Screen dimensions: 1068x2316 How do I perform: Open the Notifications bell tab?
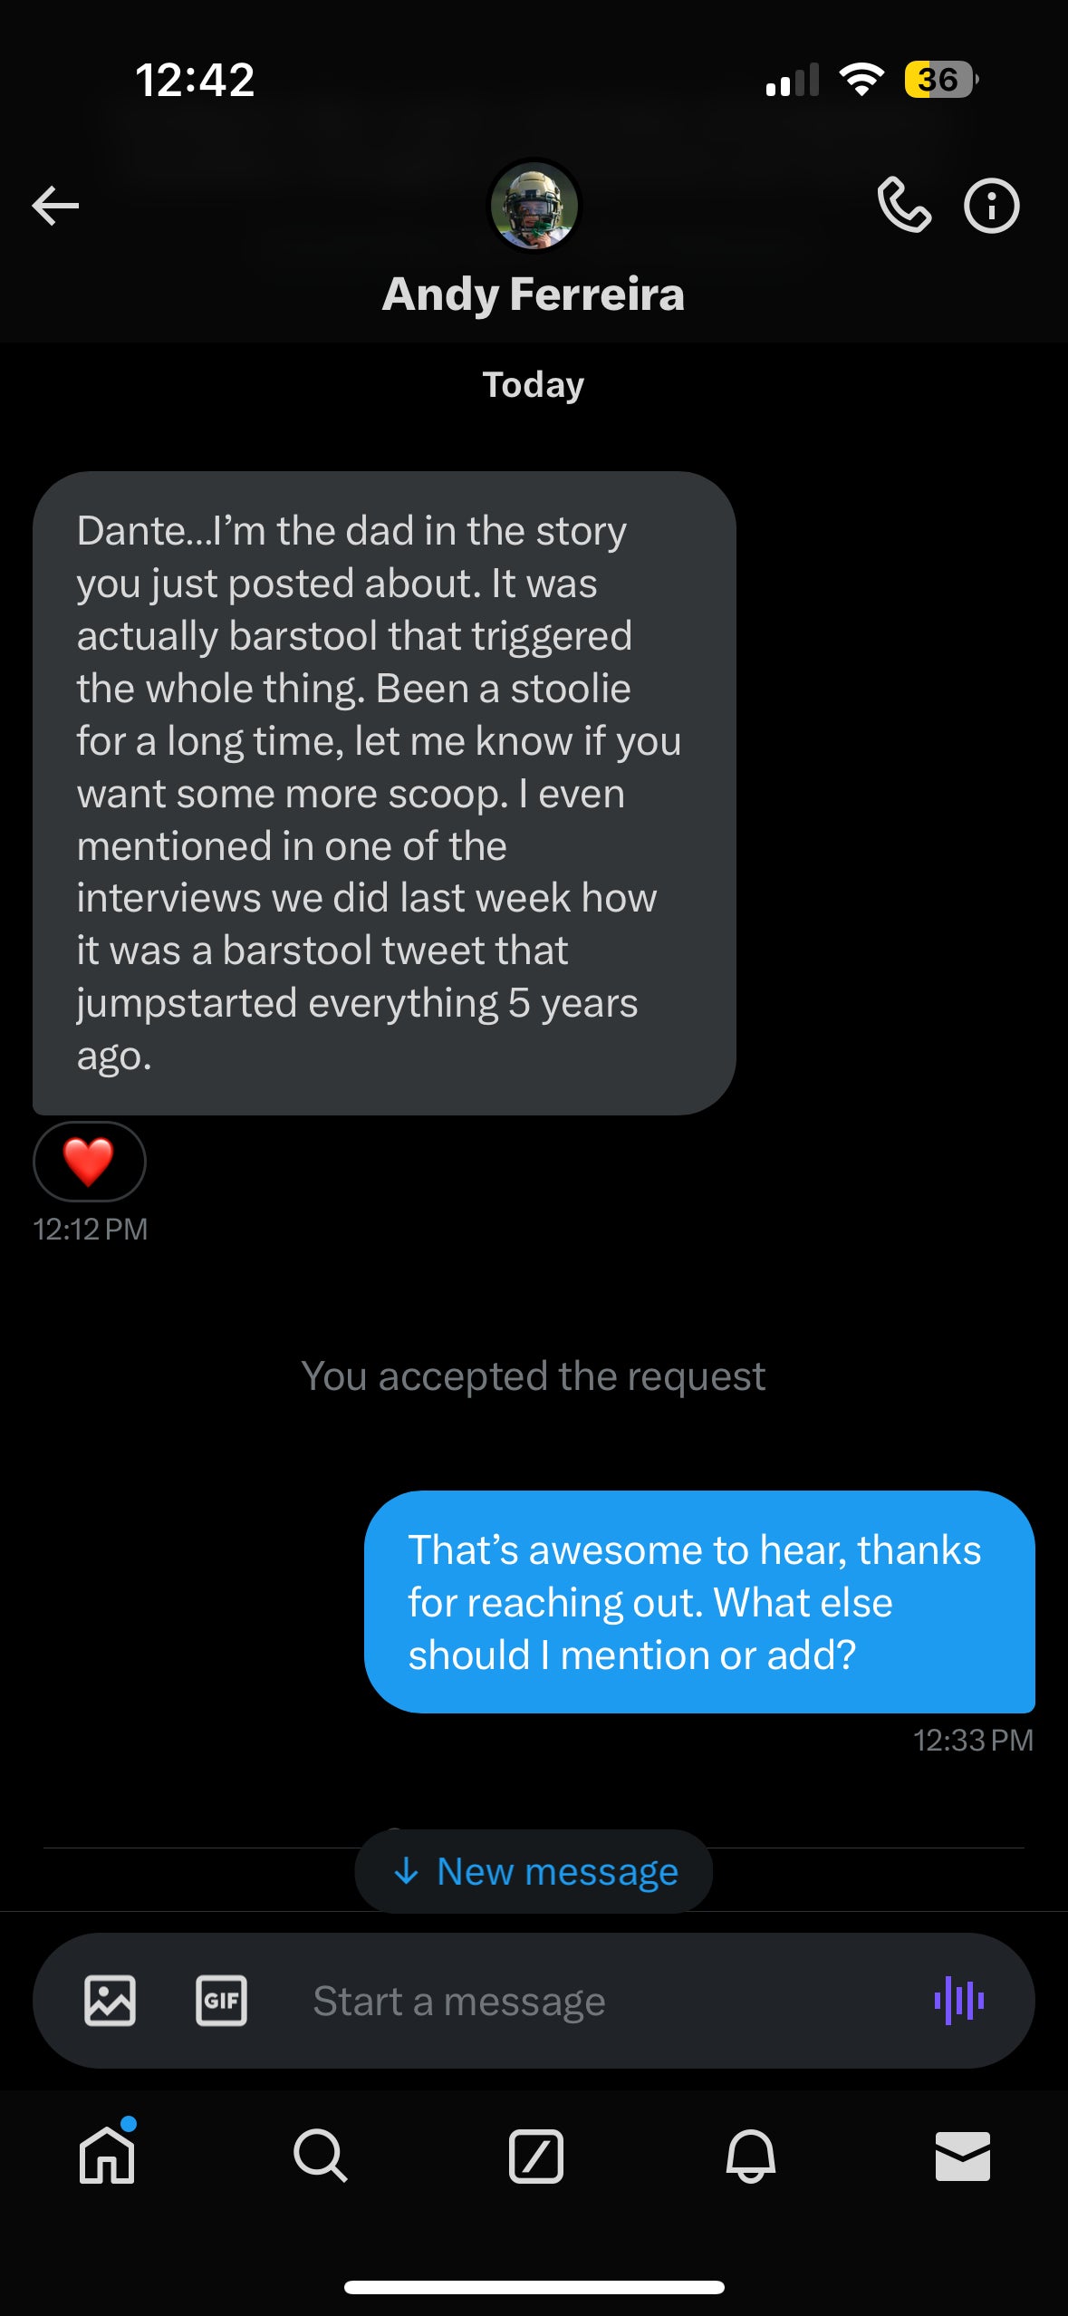750,2156
